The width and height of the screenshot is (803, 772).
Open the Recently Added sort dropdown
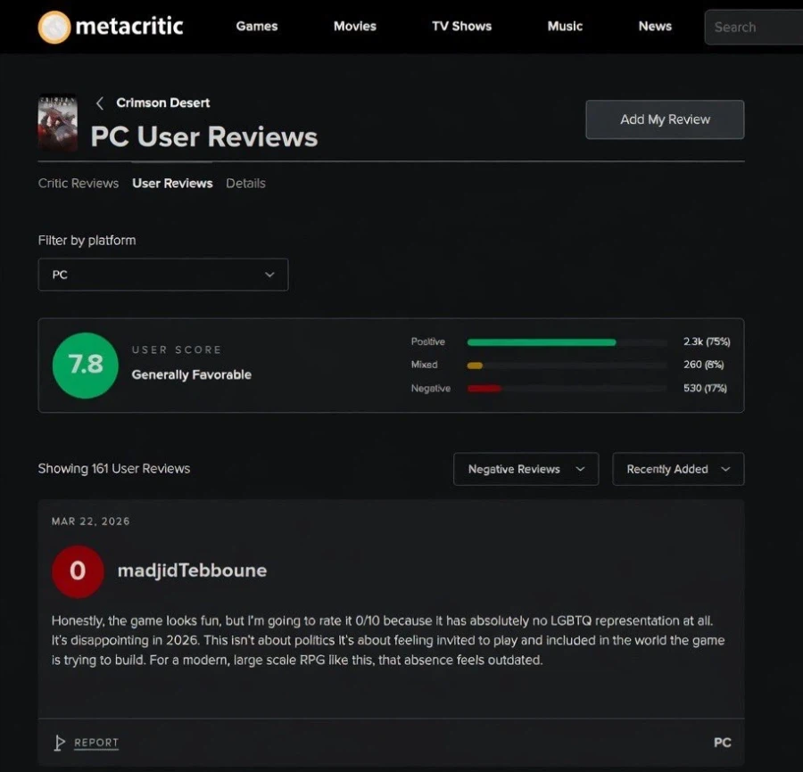pos(677,469)
